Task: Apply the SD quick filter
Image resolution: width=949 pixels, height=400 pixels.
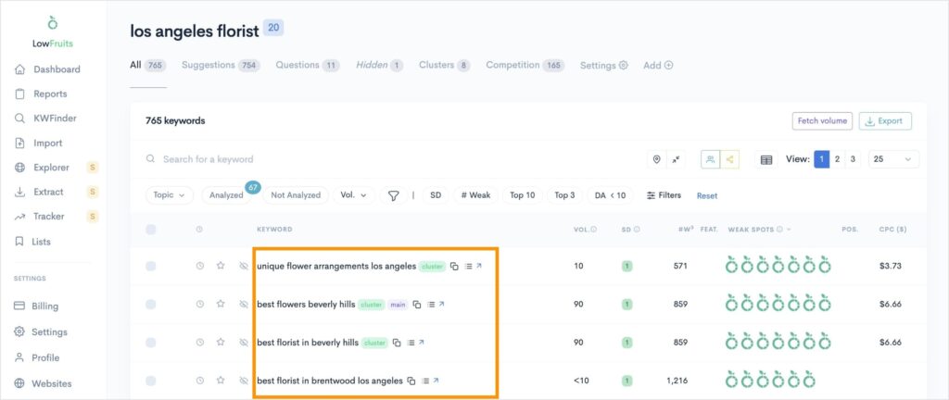Action: (436, 195)
